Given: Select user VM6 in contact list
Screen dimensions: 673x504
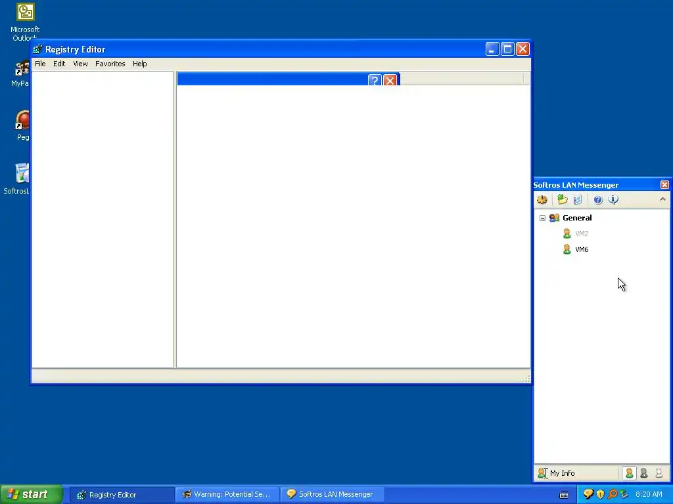Looking at the screenshot, I should click(582, 249).
